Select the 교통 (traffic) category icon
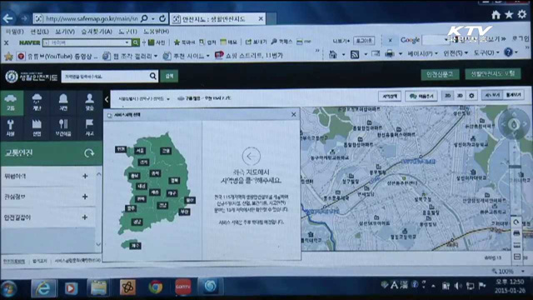This screenshot has width=533, height=300. (x=11, y=102)
